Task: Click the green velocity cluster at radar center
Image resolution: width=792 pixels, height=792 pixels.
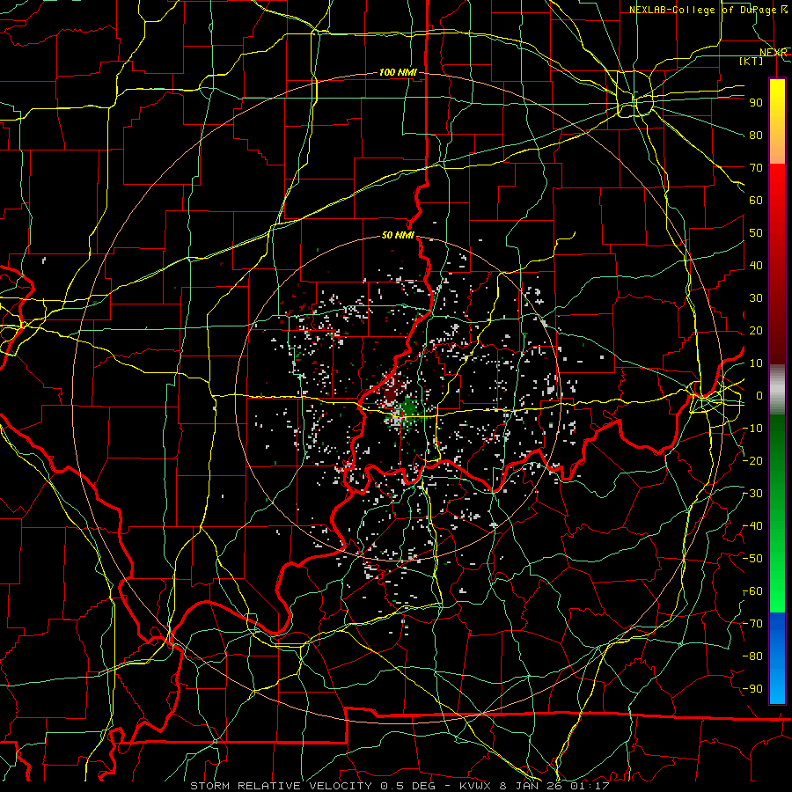Action: [x=408, y=407]
